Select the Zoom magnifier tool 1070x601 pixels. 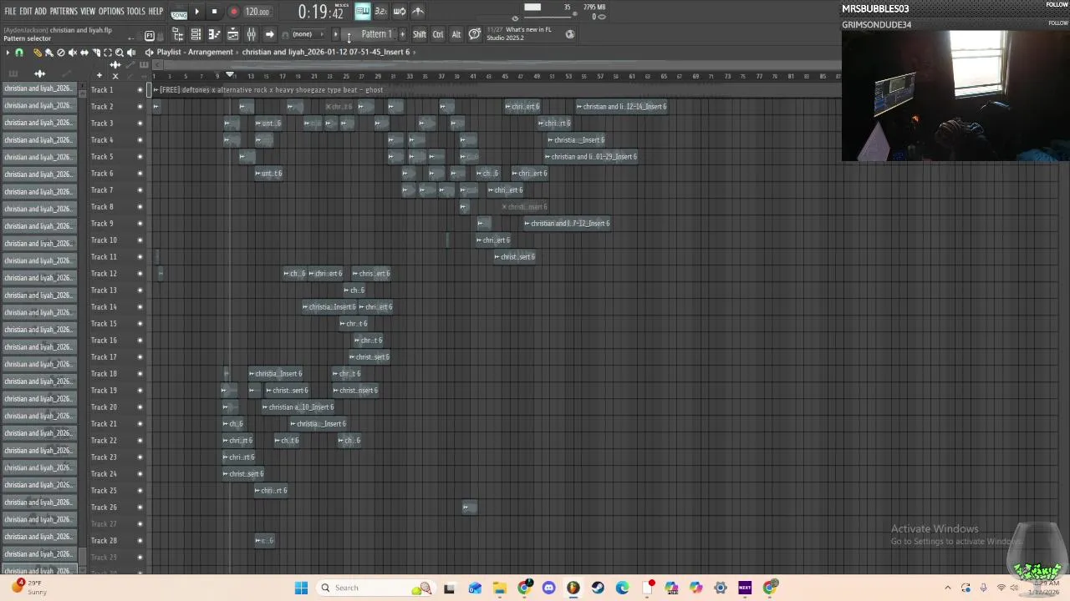click(x=119, y=53)
